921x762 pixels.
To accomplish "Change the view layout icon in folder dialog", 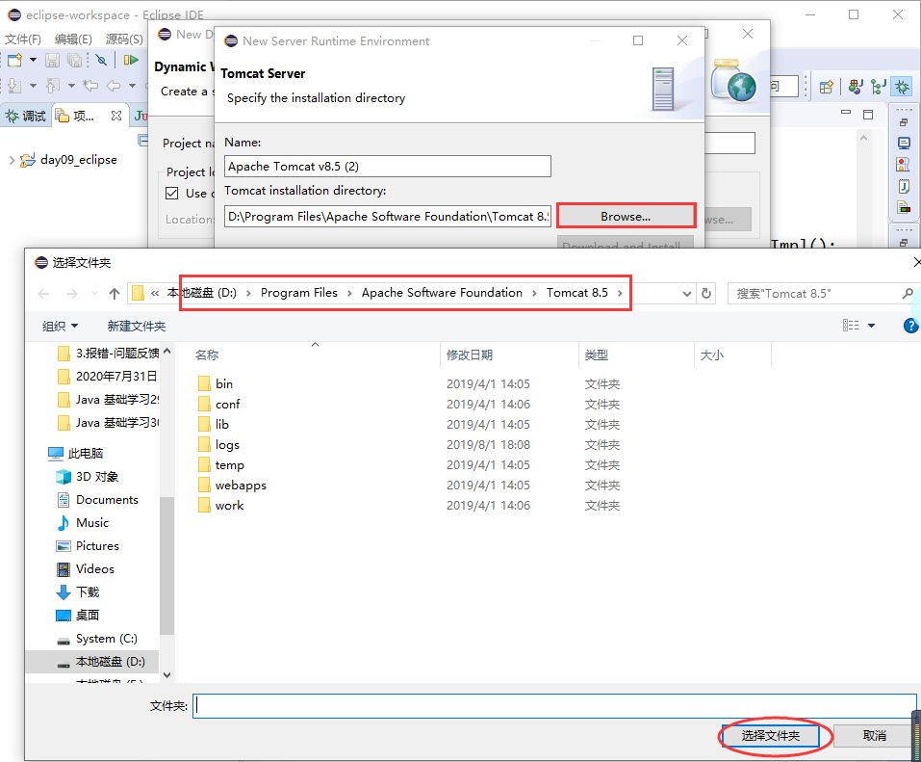I will (x=851, y=326).
